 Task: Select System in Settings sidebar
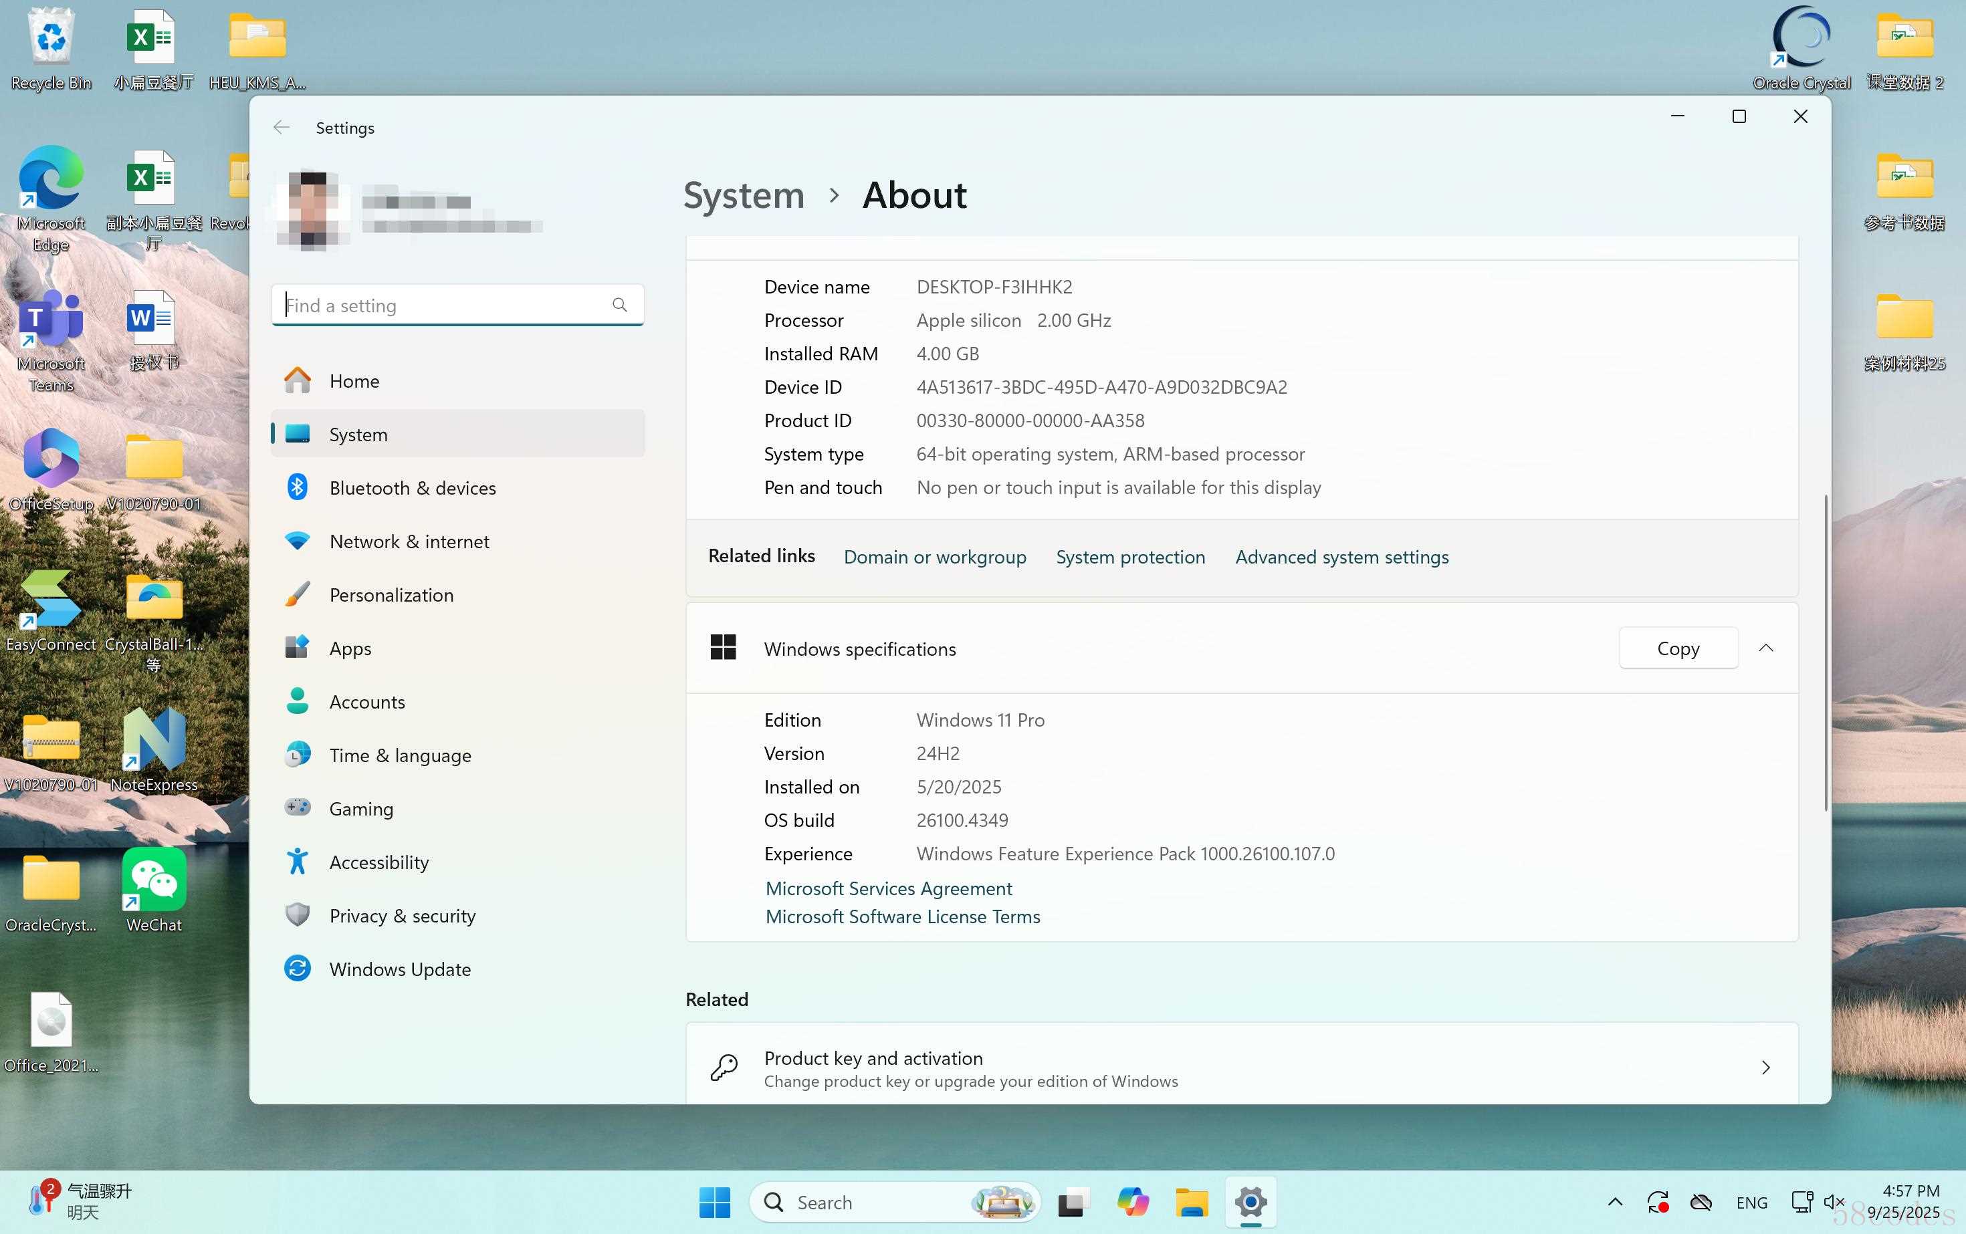[457, 435]
